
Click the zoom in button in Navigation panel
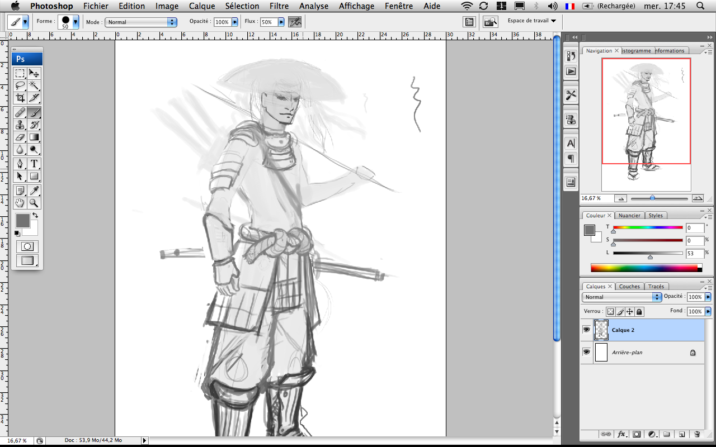coord(698,198)
